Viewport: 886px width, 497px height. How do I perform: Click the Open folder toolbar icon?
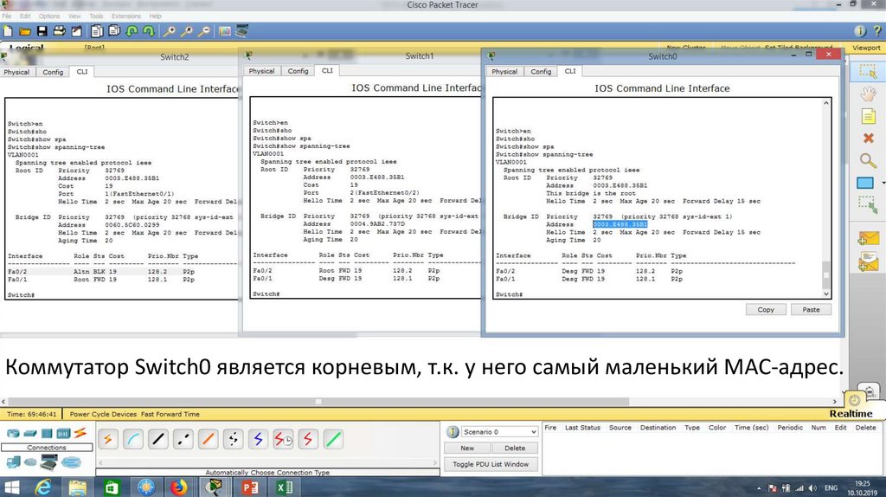25,31
